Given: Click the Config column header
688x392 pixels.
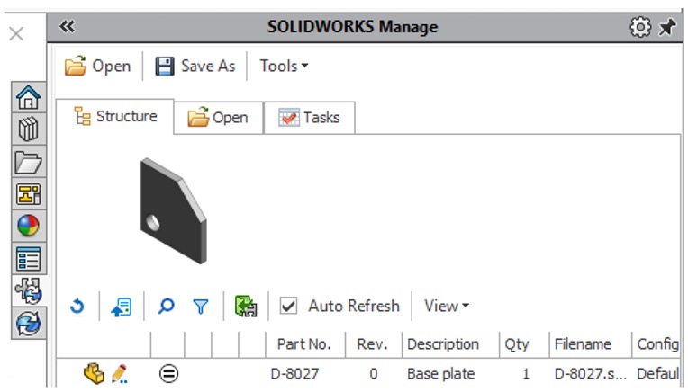Looking at the screenshot, I should click(x=657, y=344).
